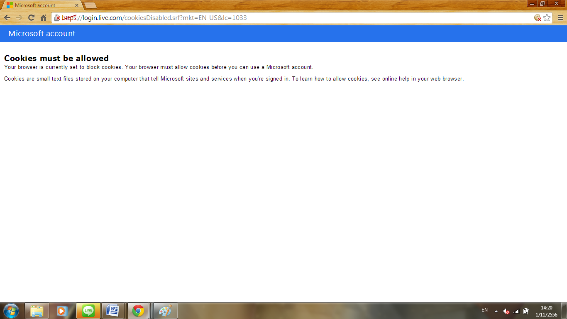Click the "Cookies must be allowed" heading
Viewport: 567px width, 319px height.
pyautogui.click(x=56, y=58)
